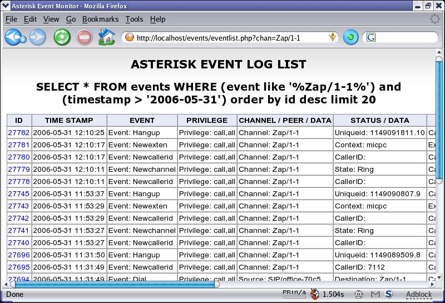Click the Adblock status bar button
Image resolution: width=445 pixels, height=303 pixels.
pos(418,294)
